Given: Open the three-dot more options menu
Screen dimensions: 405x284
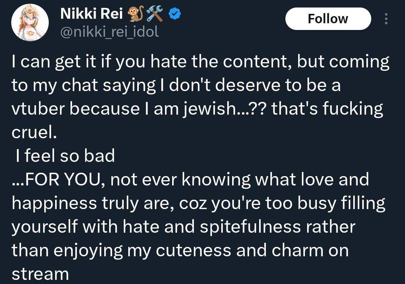Looking at the screenshot, I should tap(387, 19).
